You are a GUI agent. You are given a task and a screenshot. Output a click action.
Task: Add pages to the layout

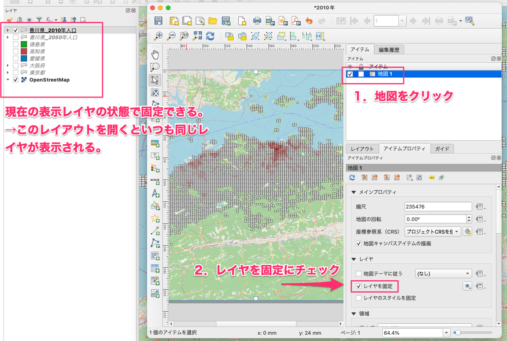coord(242,21)
